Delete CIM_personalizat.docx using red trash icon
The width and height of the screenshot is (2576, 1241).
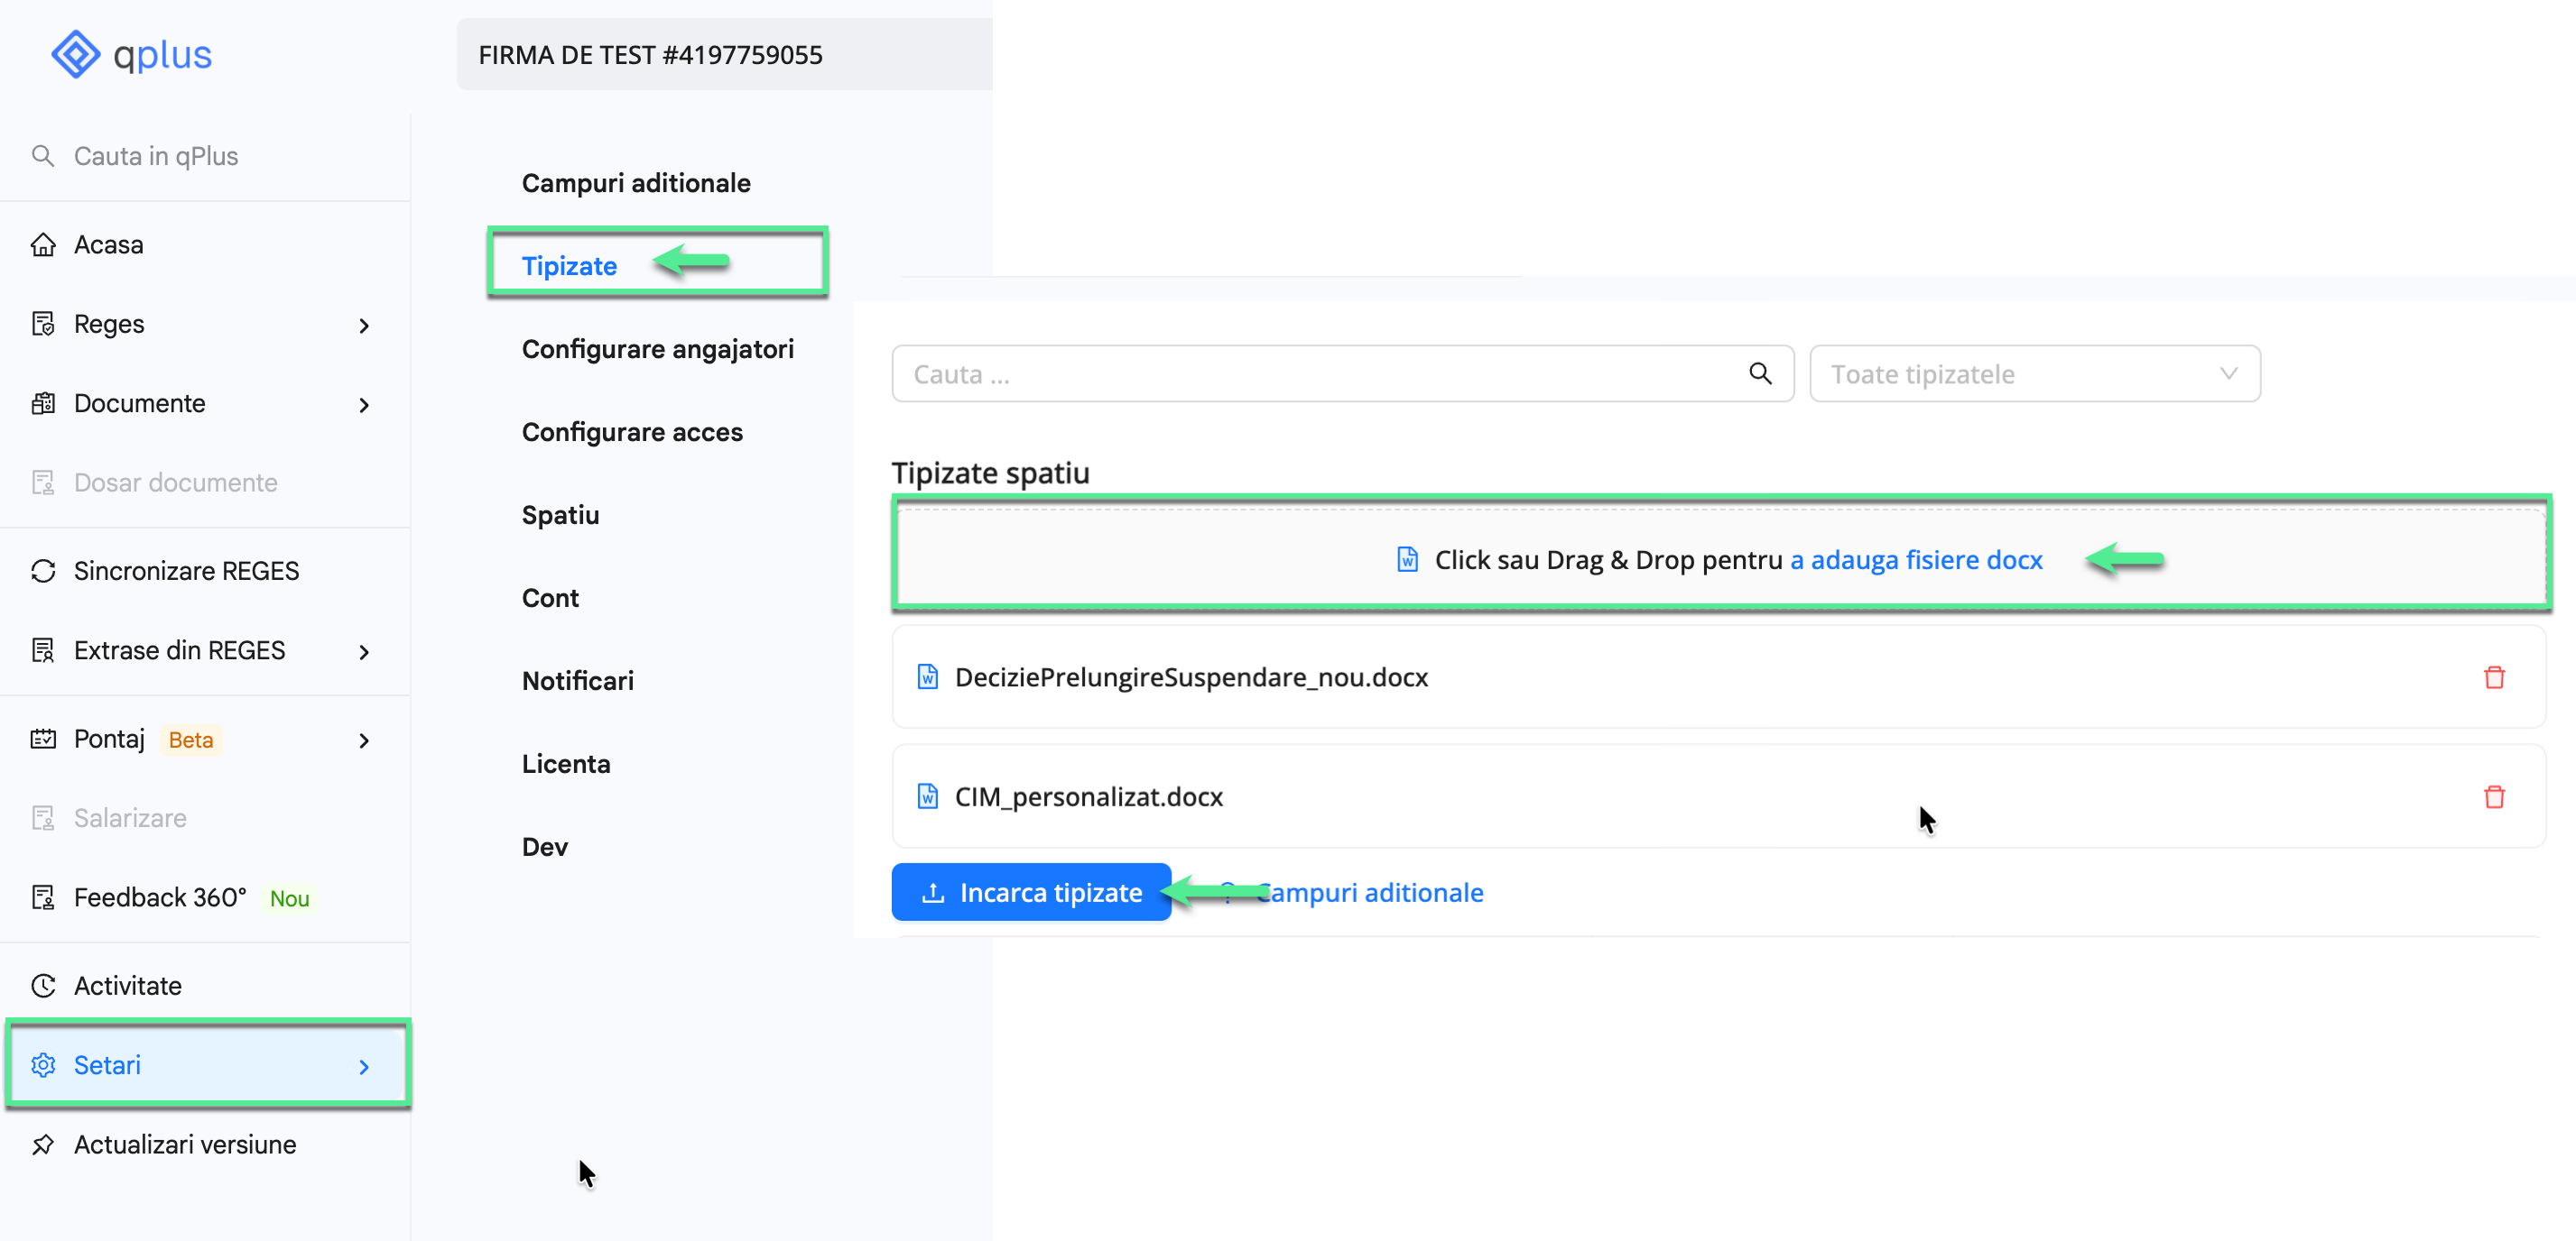[x=2495, y=796]
